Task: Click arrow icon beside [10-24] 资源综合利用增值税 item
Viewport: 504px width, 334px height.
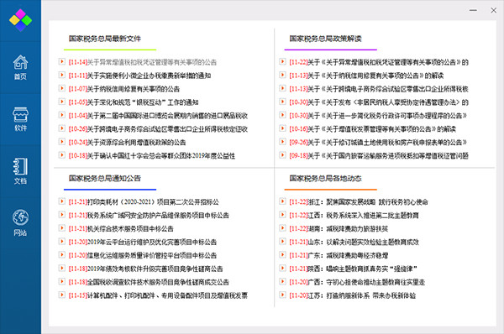Action: [x=61, y=142]
